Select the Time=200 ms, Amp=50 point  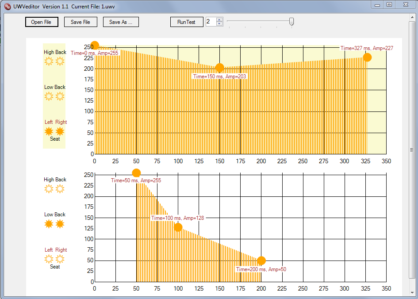click(261, 261)
